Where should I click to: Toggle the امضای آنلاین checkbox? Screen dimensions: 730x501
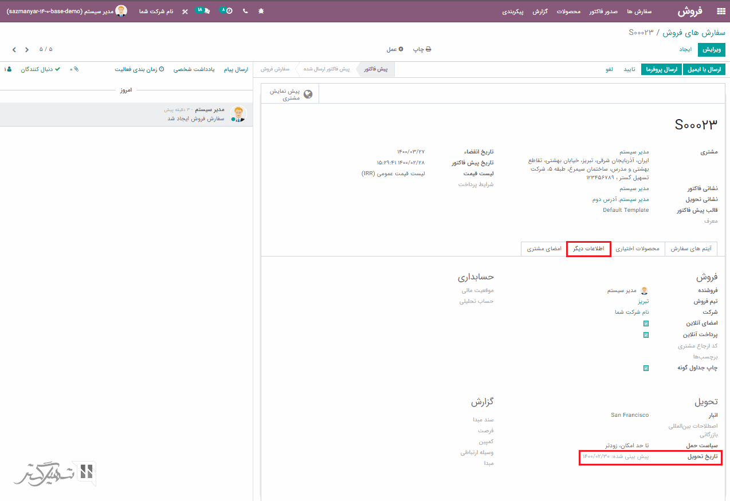[x=646, y=324]
